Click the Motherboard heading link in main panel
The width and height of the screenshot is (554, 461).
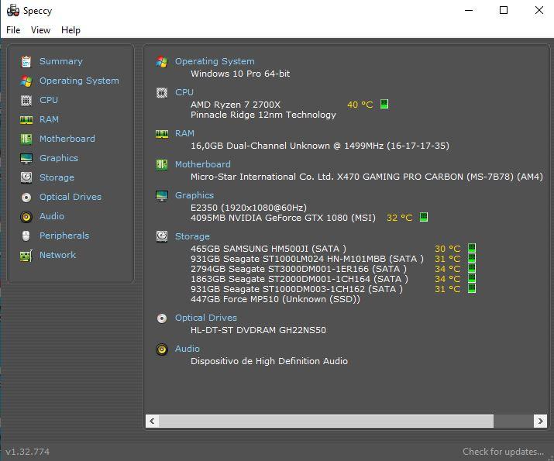pyautogui.click(x=203, y=164)
